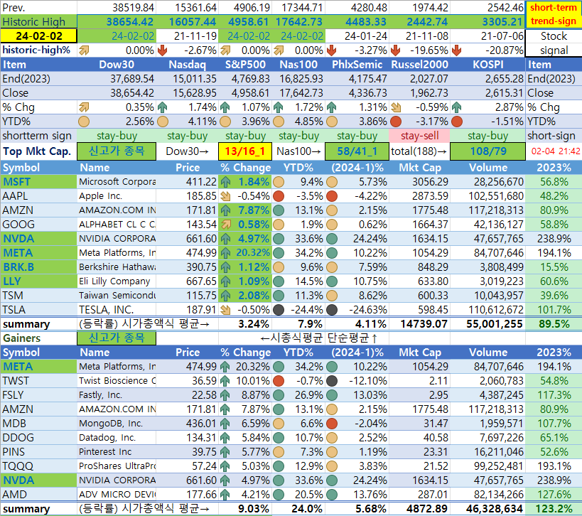Click the up arrow beside TWST 10.01%
The width and height of the screenshot is (582, 516).
pyautogui.click(x=225, y=381)
